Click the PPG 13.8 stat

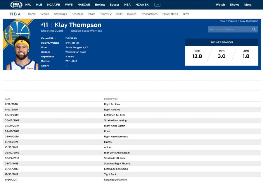click(x=197, y=54)
